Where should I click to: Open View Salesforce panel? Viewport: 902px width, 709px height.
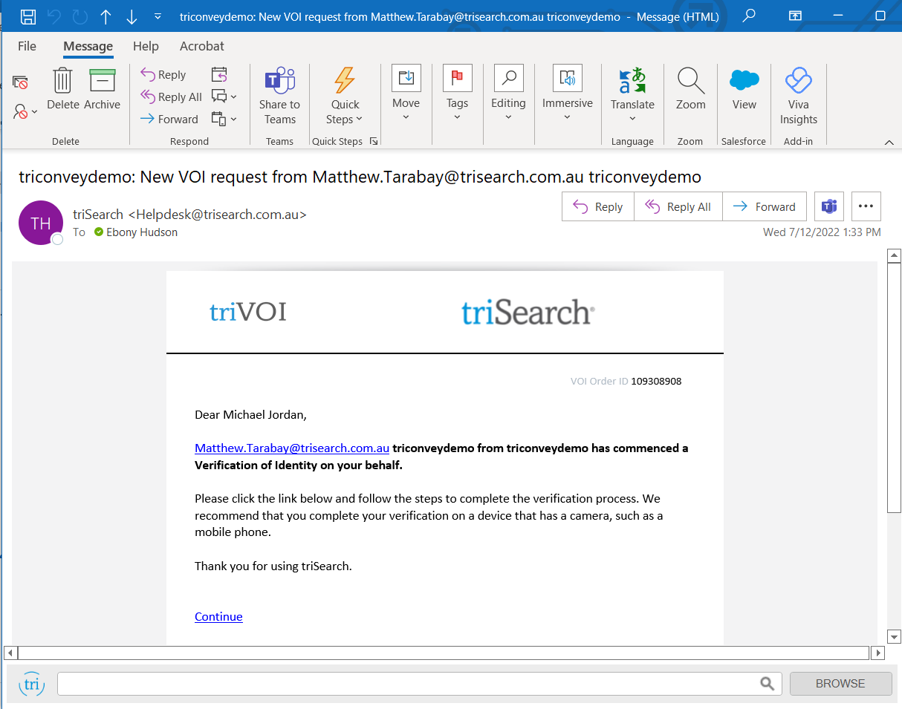tap(744, 89)
